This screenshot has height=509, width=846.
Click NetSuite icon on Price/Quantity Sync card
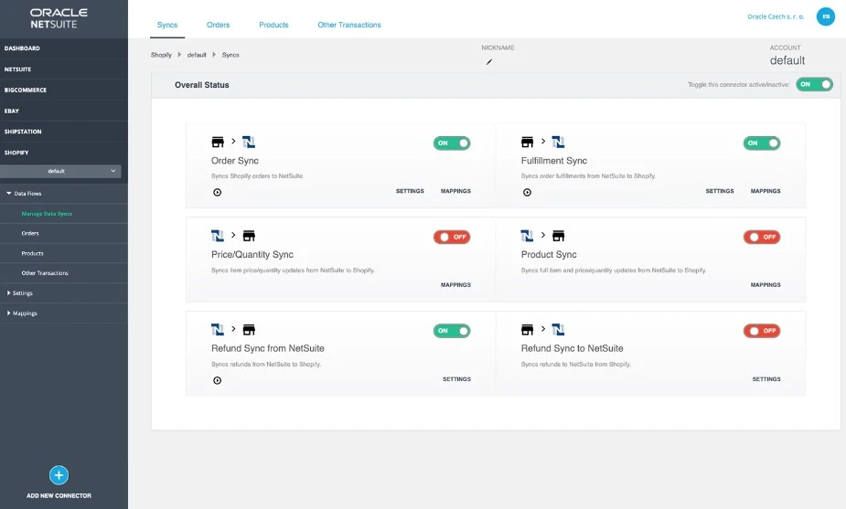pos(218,236)
